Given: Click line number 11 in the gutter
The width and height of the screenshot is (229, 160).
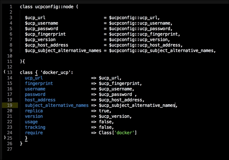Looking at the screenshot, I should [x=9, y=61].
